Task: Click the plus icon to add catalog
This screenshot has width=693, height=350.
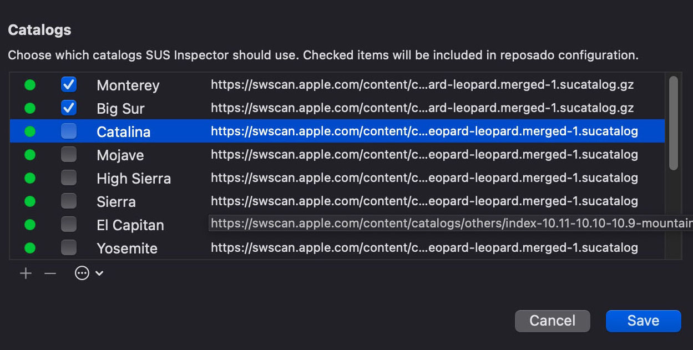Action: [26, 273]
